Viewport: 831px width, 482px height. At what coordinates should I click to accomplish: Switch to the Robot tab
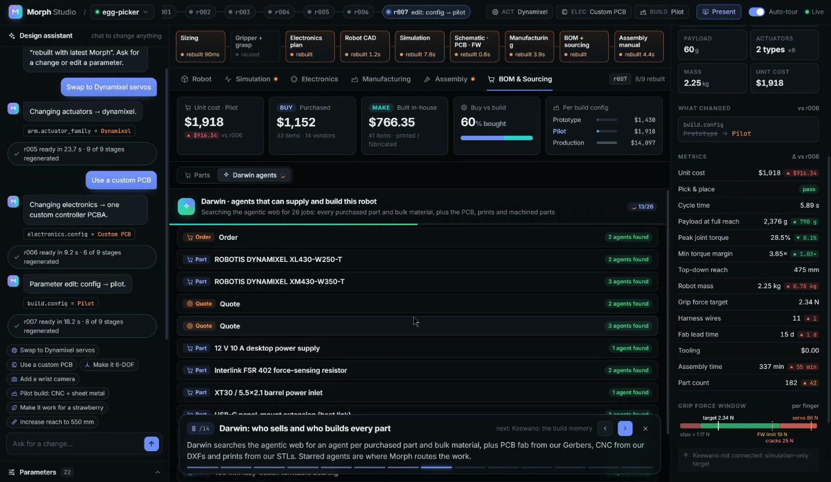(196, 79)
